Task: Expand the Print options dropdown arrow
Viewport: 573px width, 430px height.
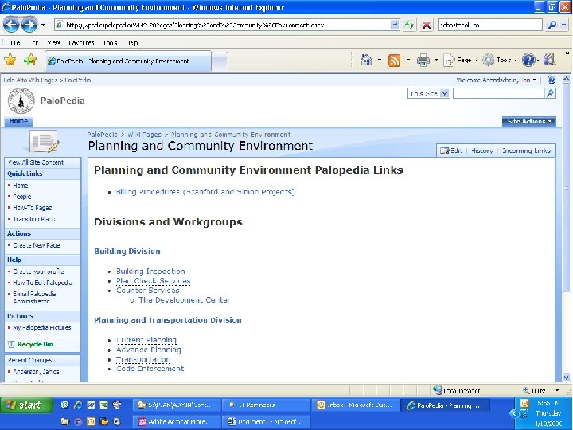Action: pos(436,60)
